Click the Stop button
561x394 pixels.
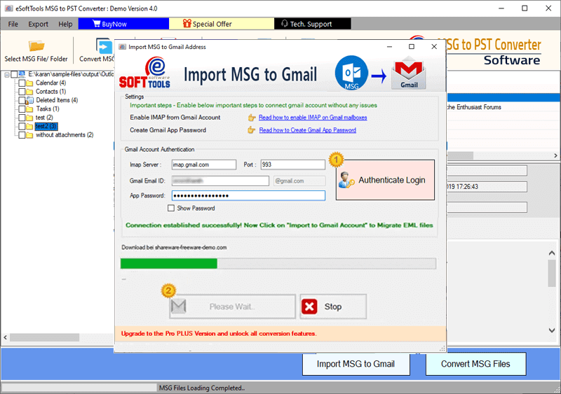[x=333, y=307]
